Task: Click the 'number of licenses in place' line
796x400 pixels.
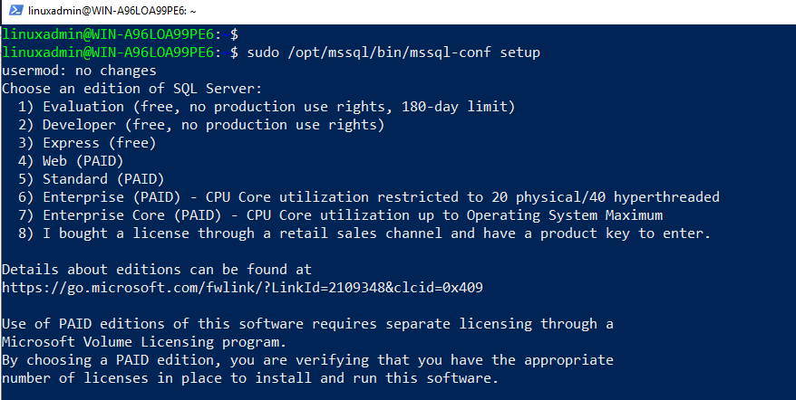Action: pos(249,378)
